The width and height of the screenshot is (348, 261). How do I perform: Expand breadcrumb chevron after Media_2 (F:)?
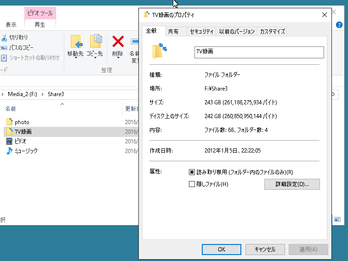click(44, 94)
